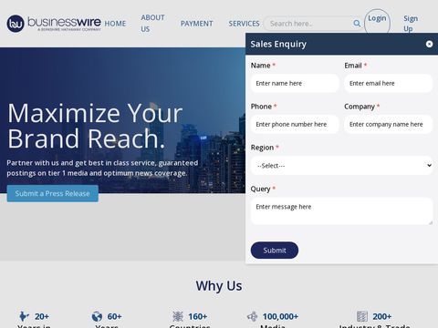Click the search magnifier icon
Viewport: 438px width, 328px height.
pyautogui.click(x=357, y=24)
